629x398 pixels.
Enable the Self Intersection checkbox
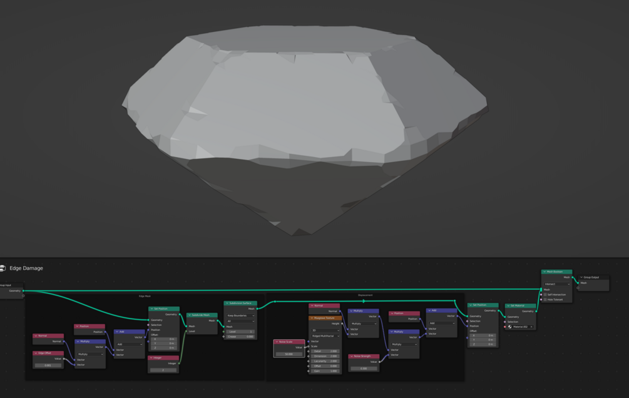545,295
